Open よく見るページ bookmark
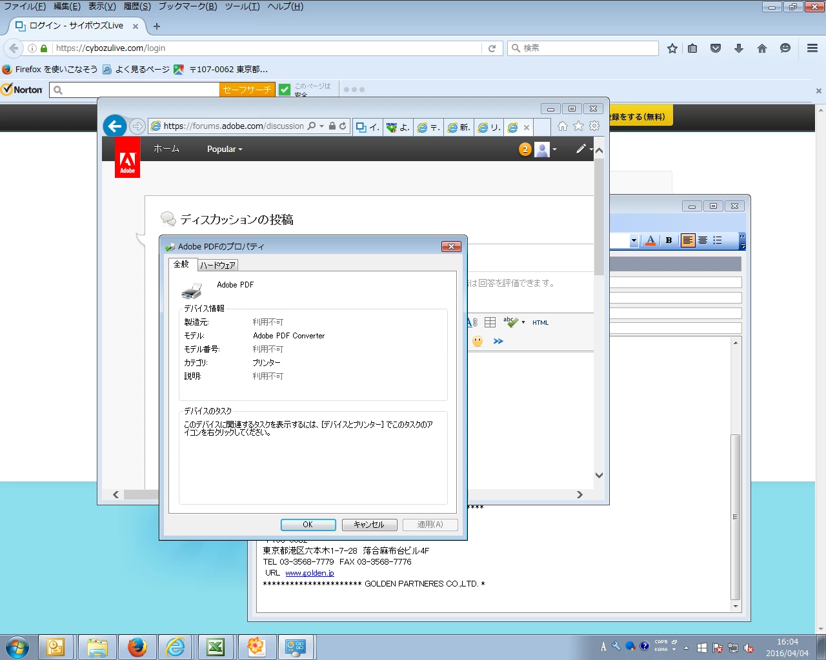This screenshot has height=660, width=826. coord(136,70)
